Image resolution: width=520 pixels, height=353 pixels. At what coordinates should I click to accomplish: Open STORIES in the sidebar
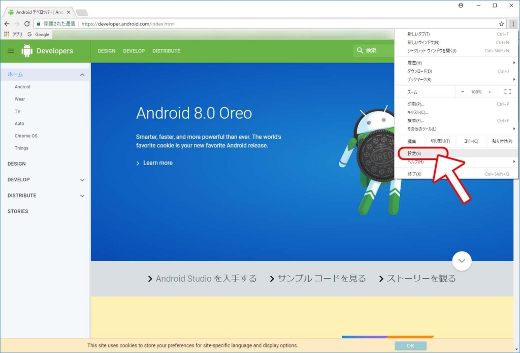pyautogui.click(x=18, y=211)
